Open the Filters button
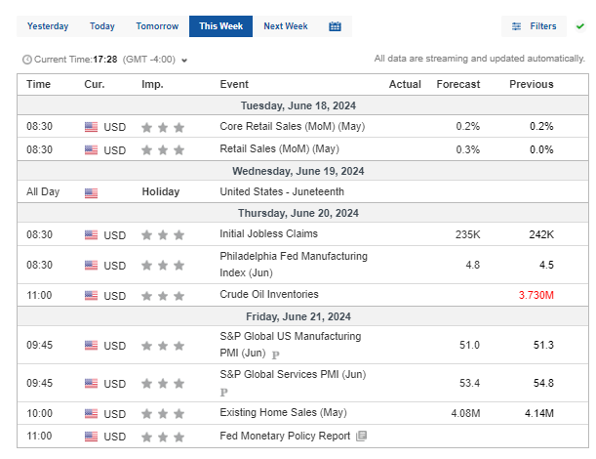The height and width of the screenshot is (459, 596). pos(535,26)
